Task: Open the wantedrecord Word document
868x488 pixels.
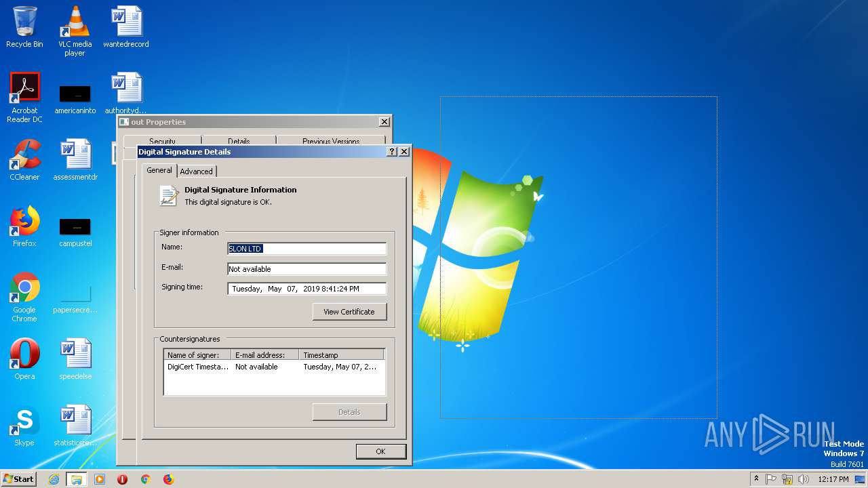Action: (126, 27)
